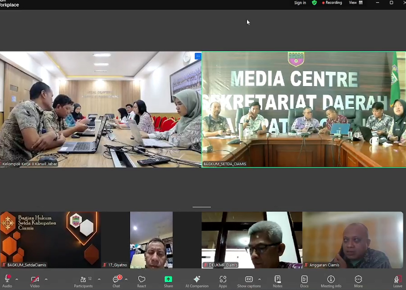Expand video options arrow next to Video
The image size is (406, 290).
46,279
